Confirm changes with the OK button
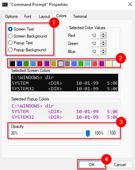 [x=92, y=165]
